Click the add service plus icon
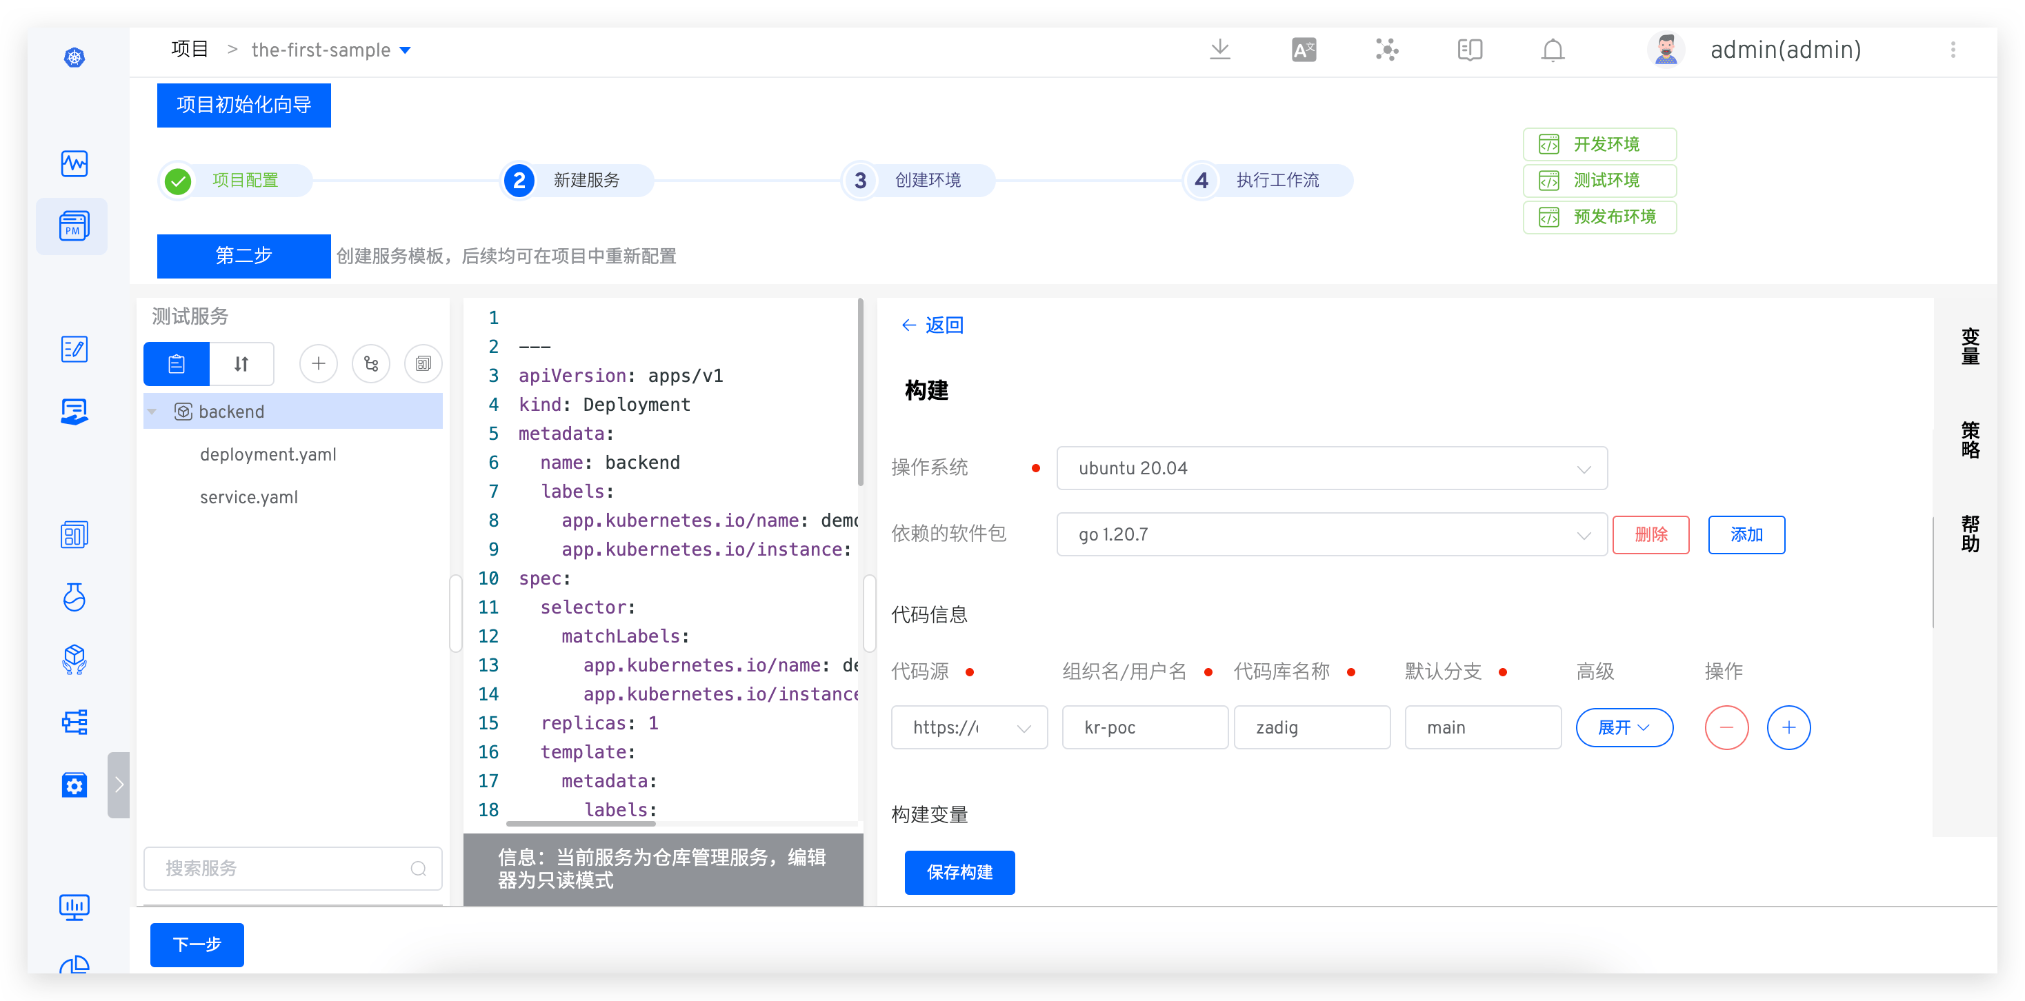The height and width of the screenshot is (1001, 2025). click(319, 364)
